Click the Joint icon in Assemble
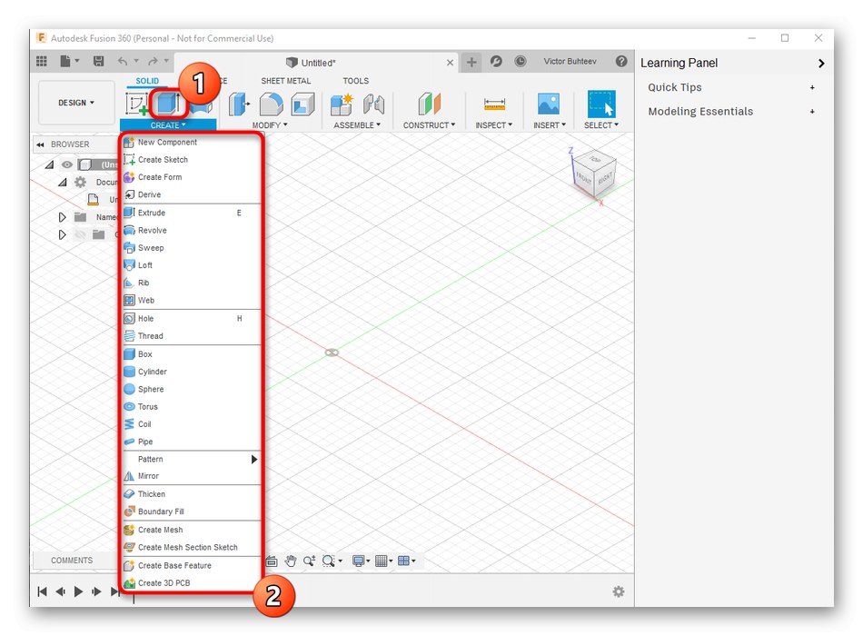The width and height of the screenshot is (863, 636). tap(373, 104)
